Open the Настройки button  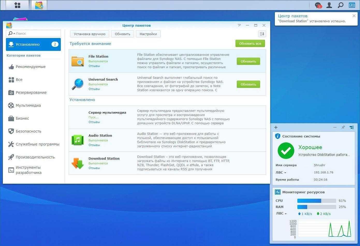[x=148, y=34]
